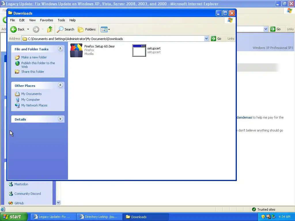Viewport: 295px width, 221px height.
Task: Open My Computer in Other Places
Action: click(x=31, y=100)
